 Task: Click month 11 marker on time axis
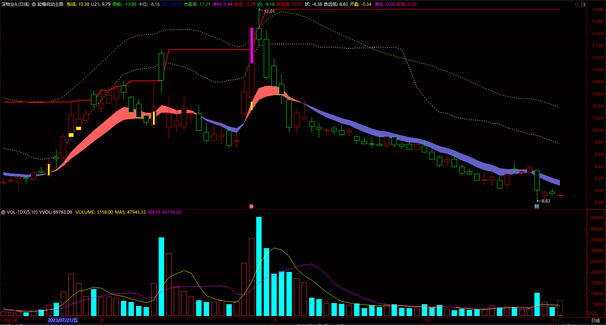pos(555,320)
